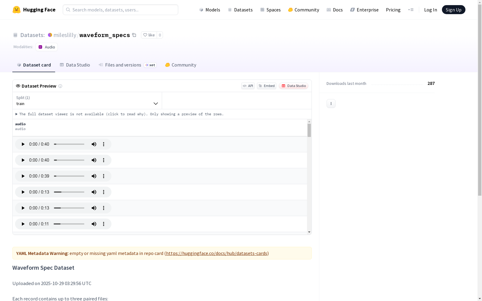
Task: Seek the 0:39 clip's progress slider
Action: pos(69,176)
